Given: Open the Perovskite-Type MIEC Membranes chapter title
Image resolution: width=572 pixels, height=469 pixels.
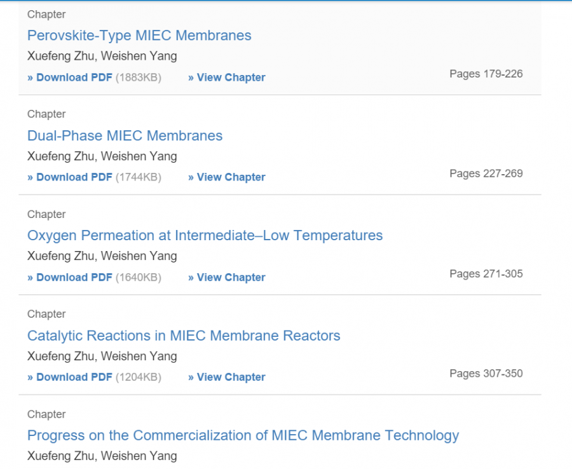Looking at the screenshot, I should pos(139,36).
